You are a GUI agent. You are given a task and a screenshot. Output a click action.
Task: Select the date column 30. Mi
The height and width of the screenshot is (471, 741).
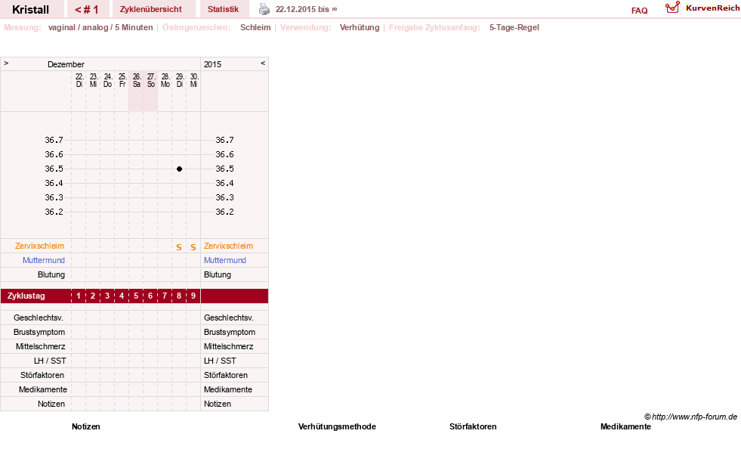coord(194,80)
